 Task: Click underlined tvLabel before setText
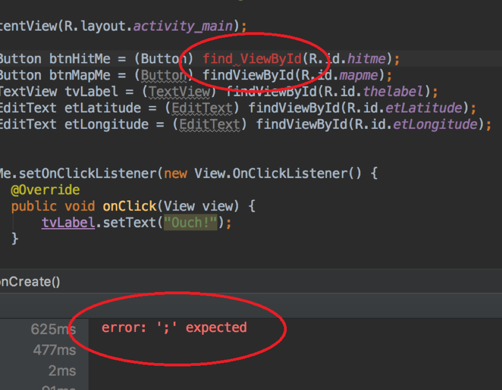68,223
